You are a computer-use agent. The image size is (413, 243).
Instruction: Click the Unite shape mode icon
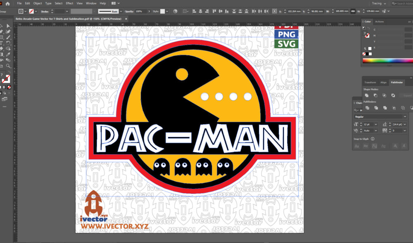click(x=367, y=95)
